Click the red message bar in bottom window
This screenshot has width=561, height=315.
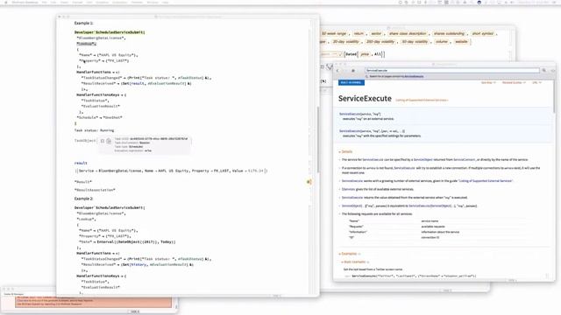pos(94,302)
